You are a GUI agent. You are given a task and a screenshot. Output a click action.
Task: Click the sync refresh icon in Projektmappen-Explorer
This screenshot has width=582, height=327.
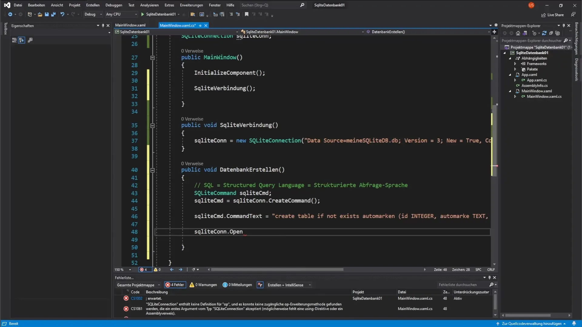(544, 33)
